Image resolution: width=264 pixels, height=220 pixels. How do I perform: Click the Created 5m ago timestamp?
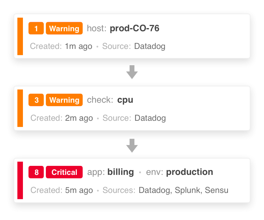click(x=61, y=191)
